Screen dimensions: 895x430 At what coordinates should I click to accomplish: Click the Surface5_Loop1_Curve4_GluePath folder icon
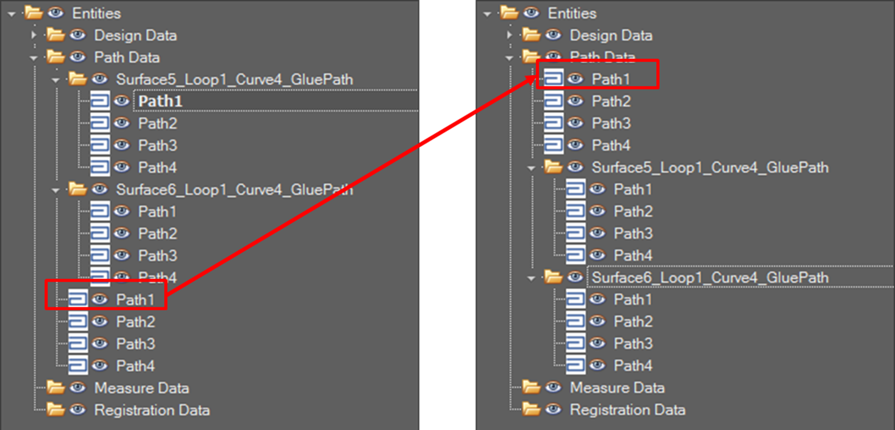[78, 79]
